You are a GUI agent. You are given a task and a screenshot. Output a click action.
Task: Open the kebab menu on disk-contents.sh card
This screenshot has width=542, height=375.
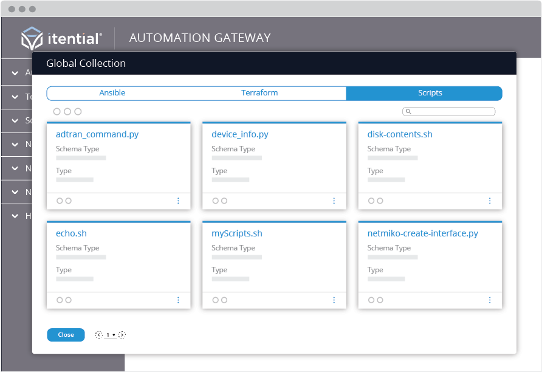tap(490, 201)
